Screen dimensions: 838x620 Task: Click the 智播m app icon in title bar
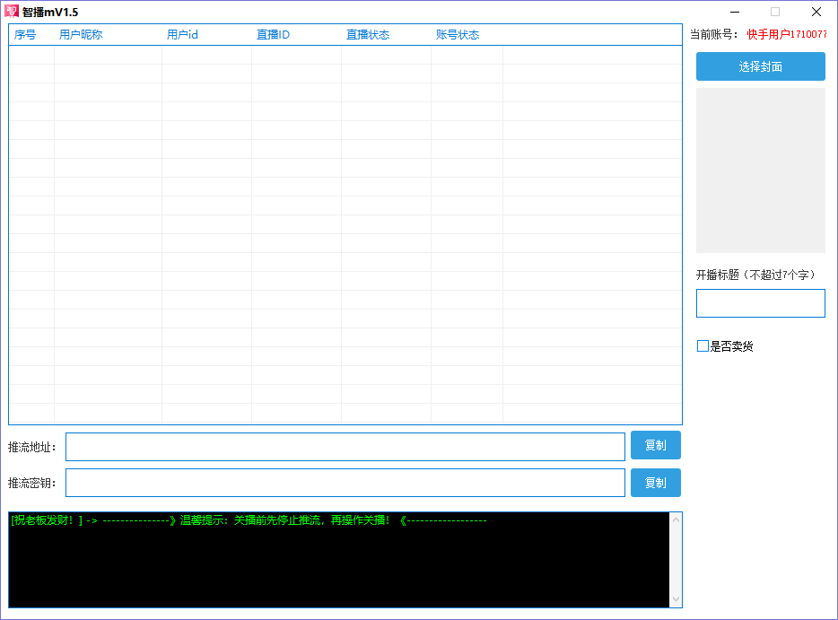point(12,12)
